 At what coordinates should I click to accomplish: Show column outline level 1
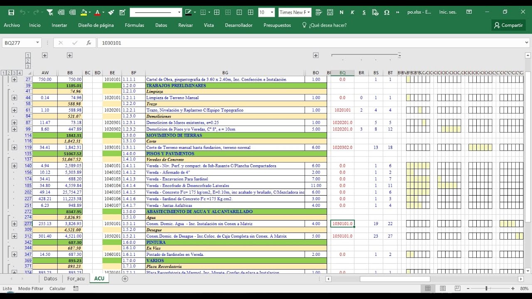(x=28, y=55)
